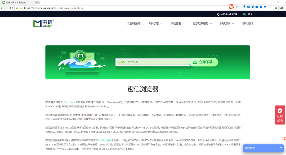Expand the 邮件加密 dropdown chevron

(x=162, y=24)
